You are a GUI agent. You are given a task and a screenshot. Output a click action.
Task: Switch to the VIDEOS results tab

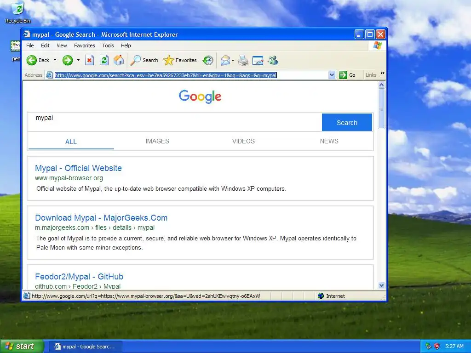pyautogui.click(x=243, y=141)
